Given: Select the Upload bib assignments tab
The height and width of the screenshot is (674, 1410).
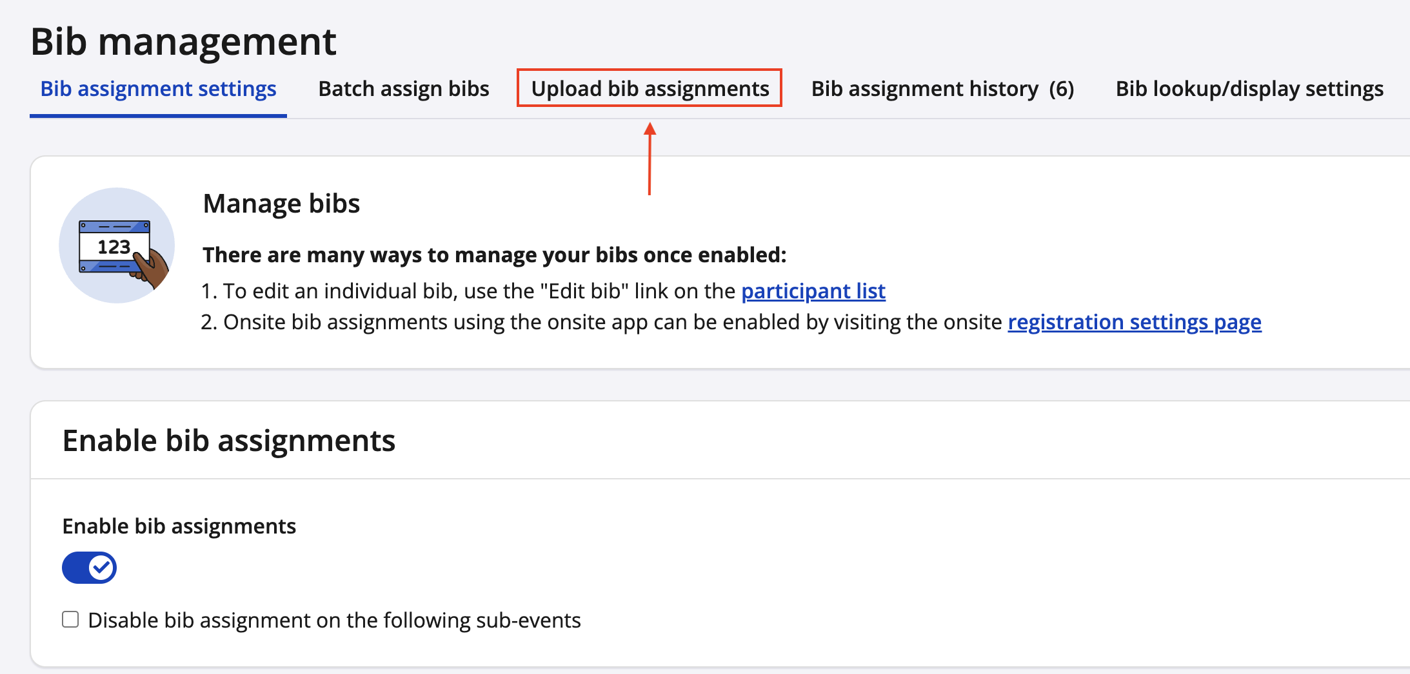Looking at the screenshot, I should [650, 89].
